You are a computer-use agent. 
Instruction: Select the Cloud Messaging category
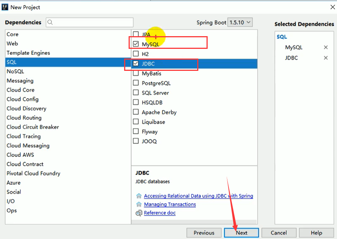click(x=68, y=145)
